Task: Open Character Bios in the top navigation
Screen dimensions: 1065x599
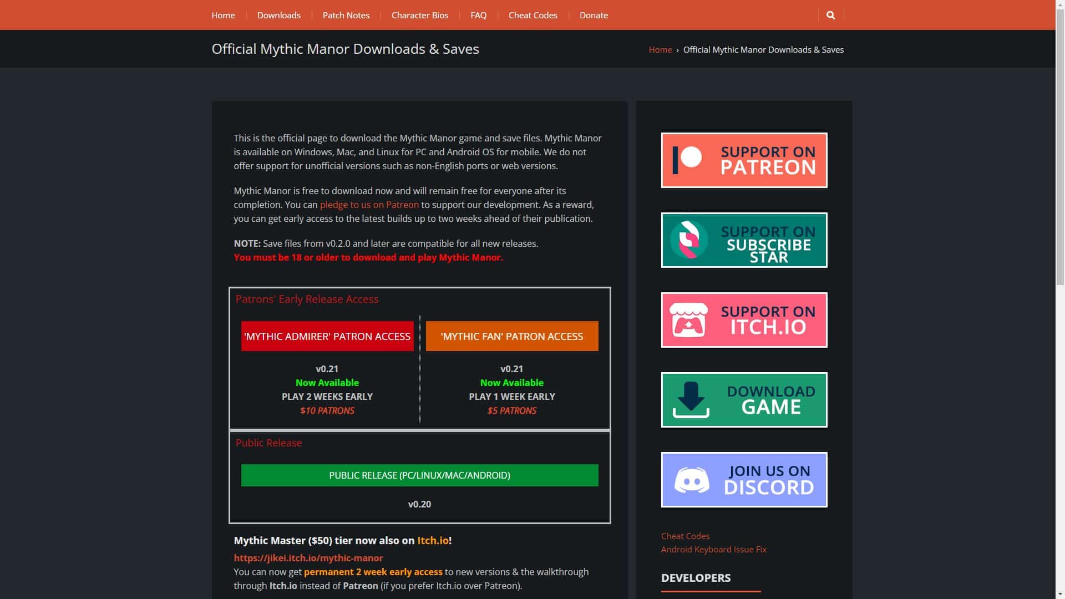Action: click(420, 15)
